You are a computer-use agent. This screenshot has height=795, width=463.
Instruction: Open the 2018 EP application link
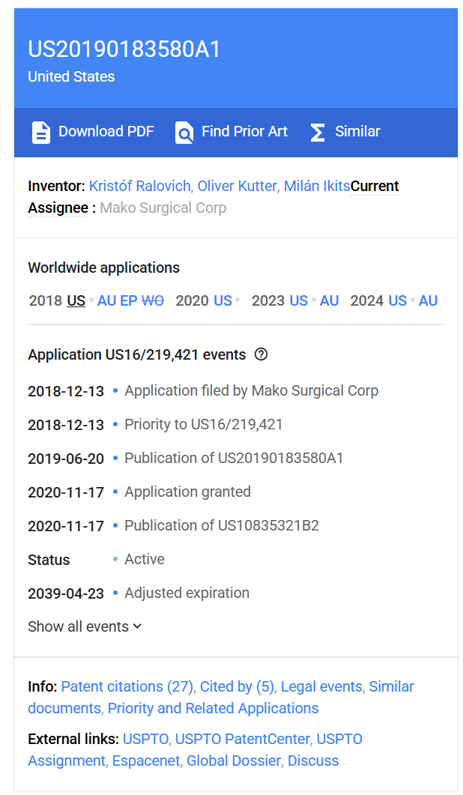(x=129, y=300)
